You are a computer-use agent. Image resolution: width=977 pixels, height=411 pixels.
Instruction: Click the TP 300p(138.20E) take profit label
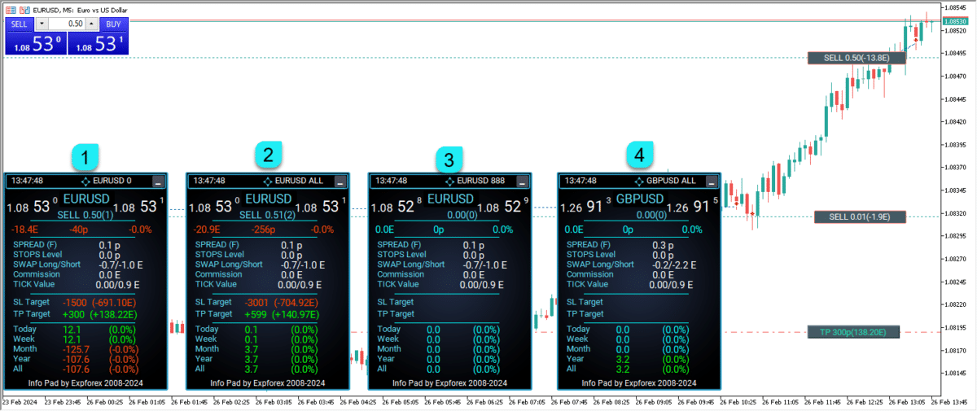(854, 332)
